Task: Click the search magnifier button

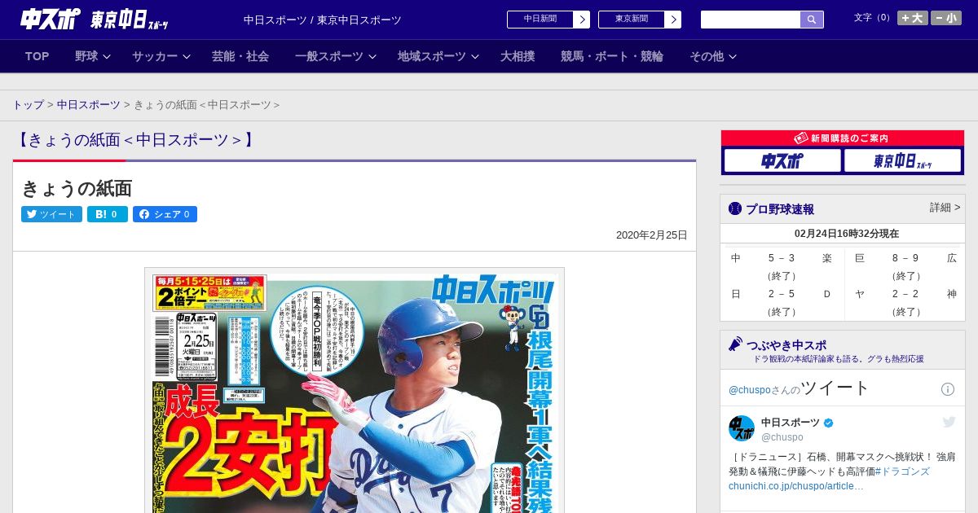Action: click(x=812, y=20)
